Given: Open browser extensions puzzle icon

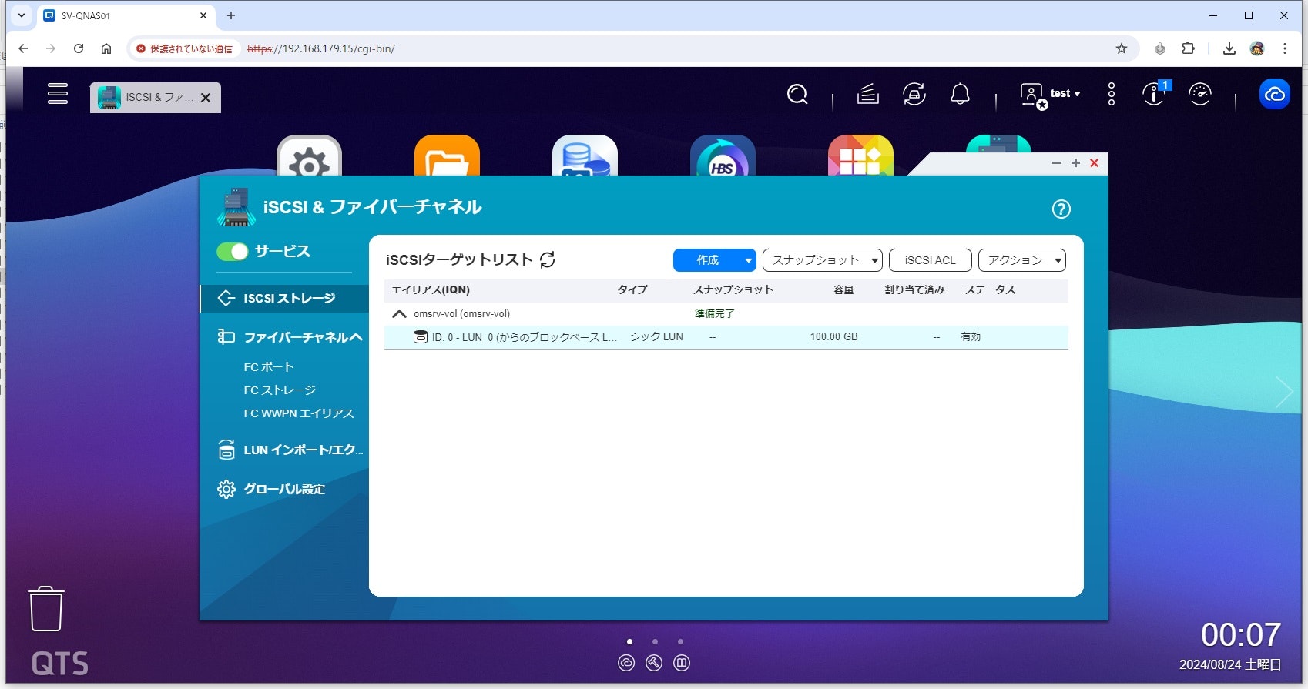Looking at the screenshot, I should click(1189, 48).
